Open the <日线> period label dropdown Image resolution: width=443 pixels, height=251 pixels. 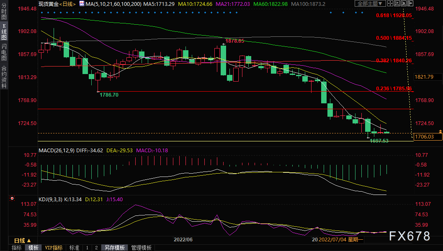[x=67, y=4]
